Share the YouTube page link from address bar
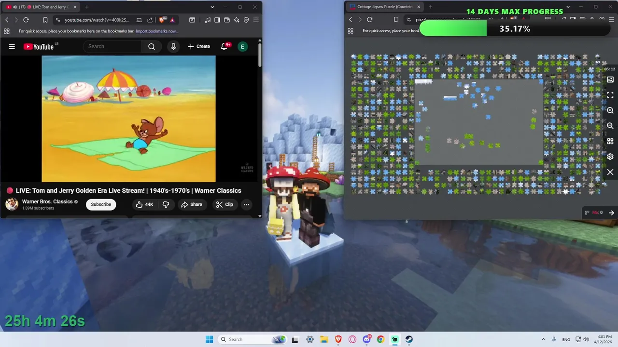618x347 pixels. click(150, 20)
